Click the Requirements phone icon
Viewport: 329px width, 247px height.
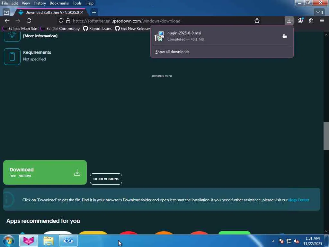coord(12,57)
